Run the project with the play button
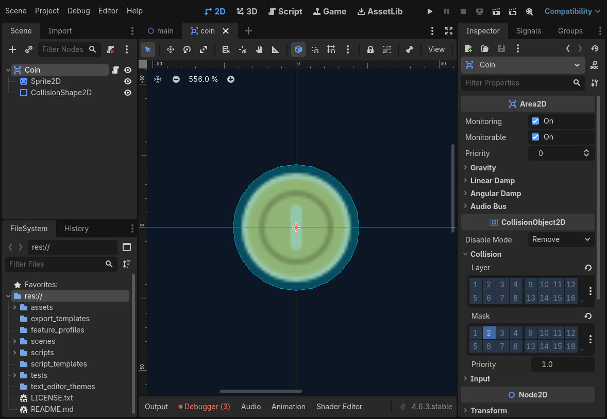Viewport: 607px width, 419px height. 430,11
